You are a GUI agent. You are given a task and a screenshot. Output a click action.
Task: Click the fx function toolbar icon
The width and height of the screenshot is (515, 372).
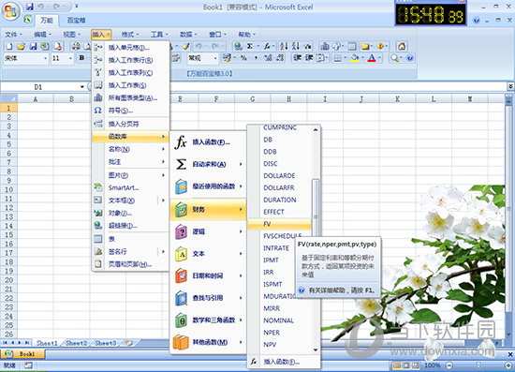coord(267,46)
